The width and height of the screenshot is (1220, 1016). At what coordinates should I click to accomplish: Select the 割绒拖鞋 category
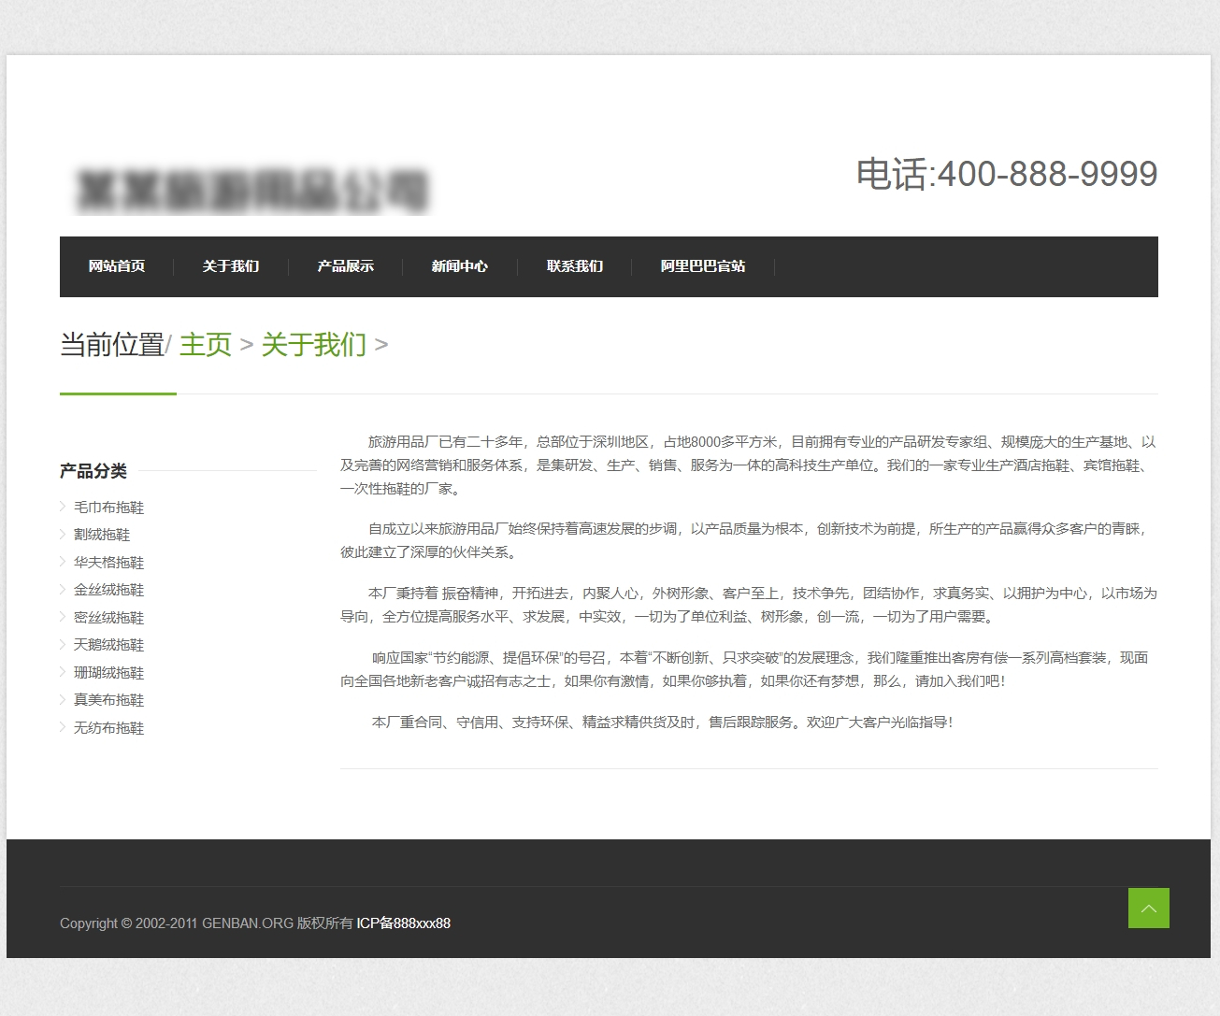point(100,534)
